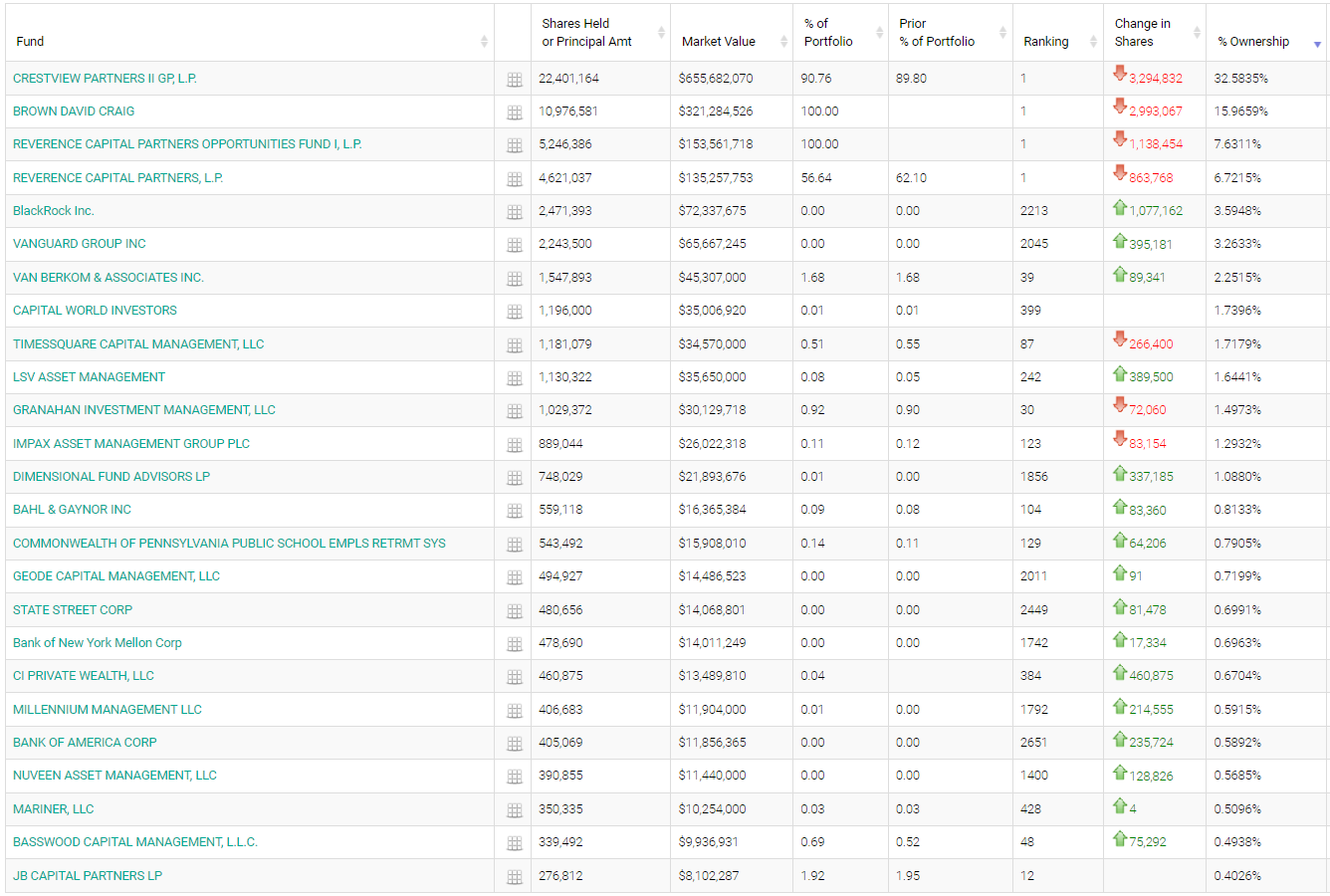Open BlackRock Inc. fund page
Viewport: 1330px width, 896px height.
click(54, 211)
